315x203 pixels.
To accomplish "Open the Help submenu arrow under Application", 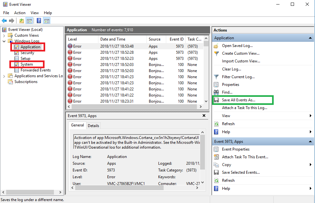I will point(310,132).
